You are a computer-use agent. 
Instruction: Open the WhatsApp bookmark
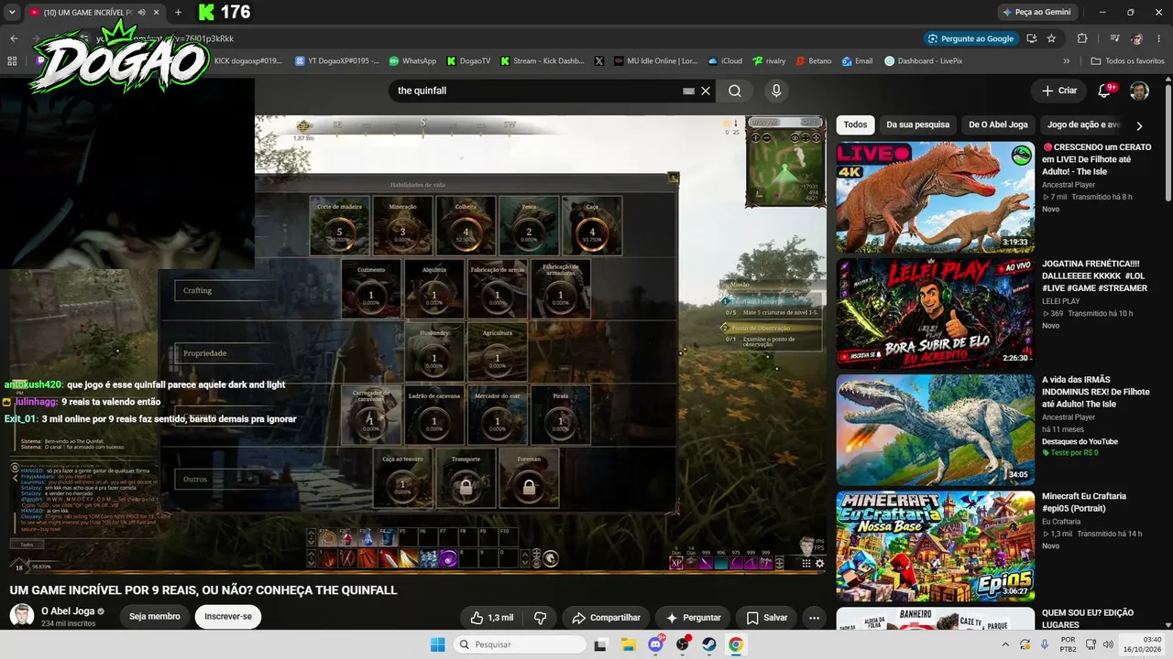412,61
